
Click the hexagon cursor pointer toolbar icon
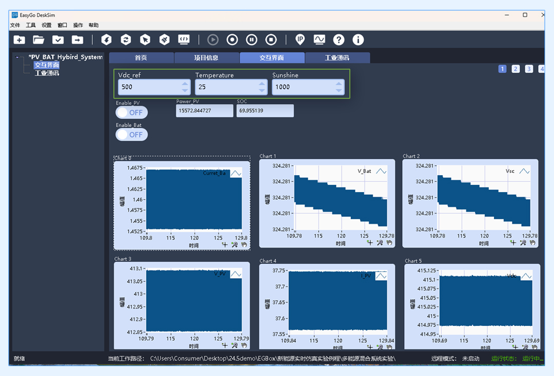[145, 40]
